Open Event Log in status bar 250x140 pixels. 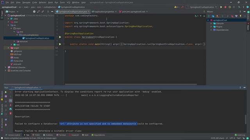(x=240, y=135)
